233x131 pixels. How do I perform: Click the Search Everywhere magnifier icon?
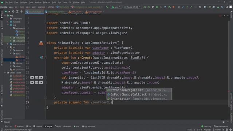[x=227, y=7]
